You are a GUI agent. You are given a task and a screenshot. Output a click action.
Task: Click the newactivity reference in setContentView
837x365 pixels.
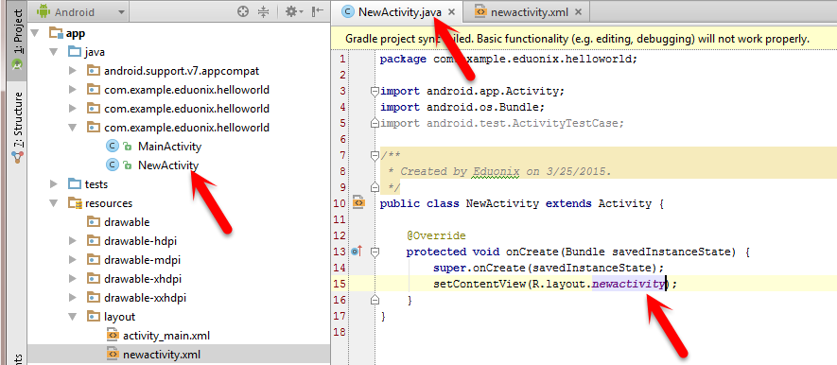tap(628, 284)
